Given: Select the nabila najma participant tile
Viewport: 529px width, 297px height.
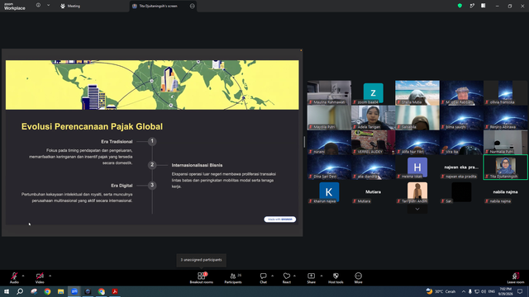Looking at the screenshot, I should (x=505, y=192).
